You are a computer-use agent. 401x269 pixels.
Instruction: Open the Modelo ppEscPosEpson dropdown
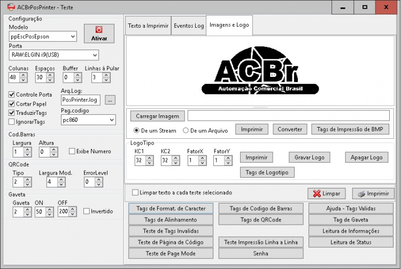pos(73,36)
